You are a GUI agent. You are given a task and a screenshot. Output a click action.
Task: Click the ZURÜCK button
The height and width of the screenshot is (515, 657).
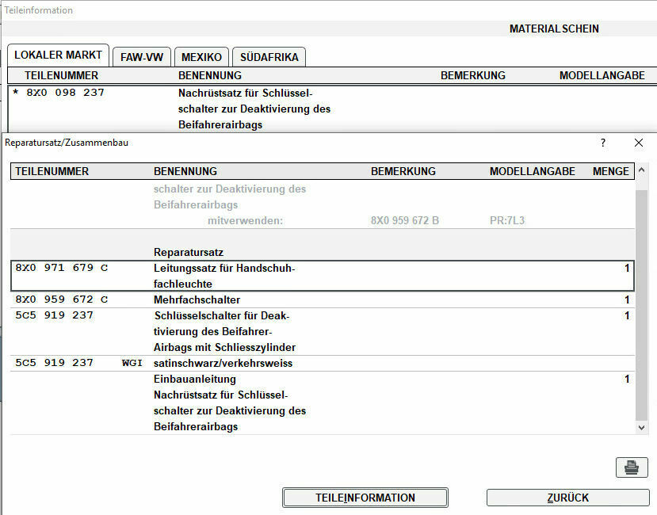click(567, 498)
